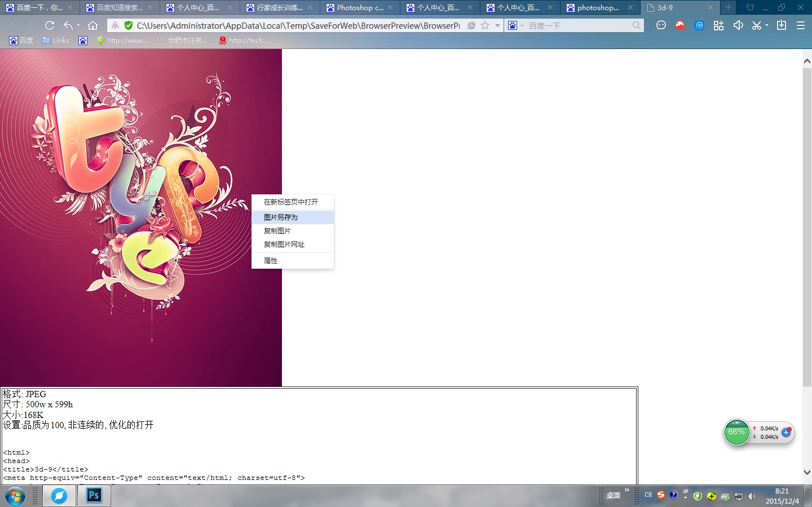Switch to the 'Photoshop c...' tab
Viewport: 812px width, 507px height.
pos(360,8)
